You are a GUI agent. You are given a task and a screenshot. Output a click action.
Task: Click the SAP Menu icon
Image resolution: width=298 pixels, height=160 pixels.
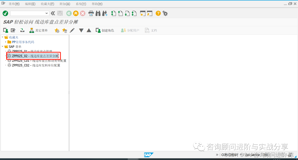tap(13, 30)
